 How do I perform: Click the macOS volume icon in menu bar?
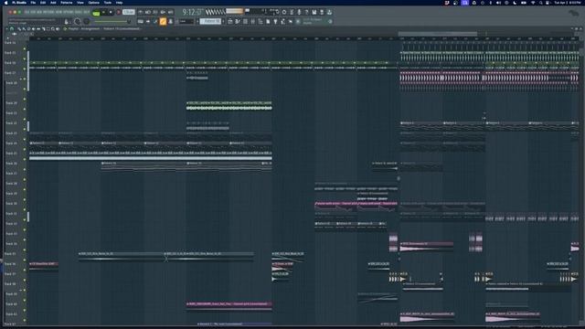[499, 3]
